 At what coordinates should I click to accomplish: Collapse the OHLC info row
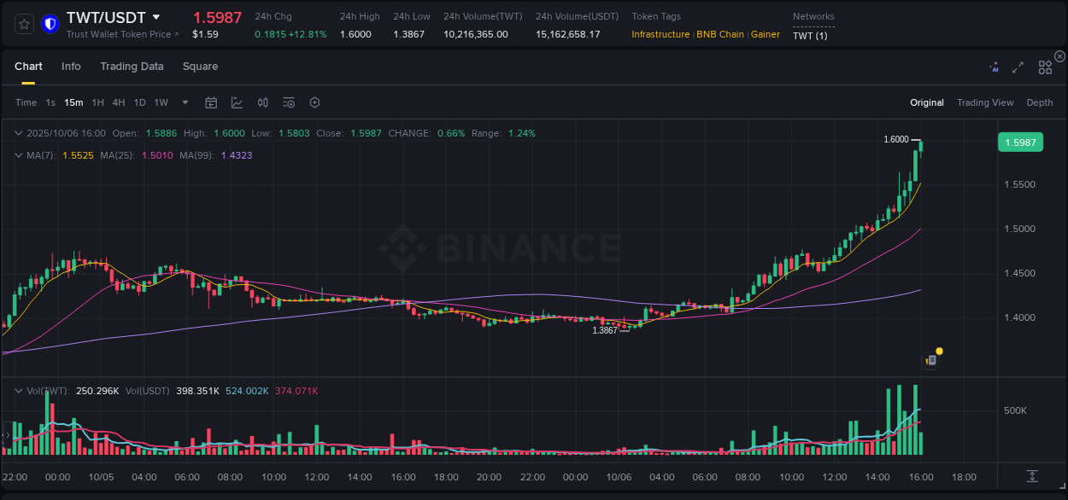[19, 133]
